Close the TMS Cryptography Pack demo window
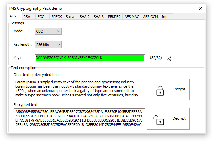The height and width of the screenshot is (142, 213). [x=201, y=8]
